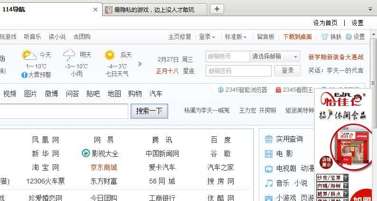Open 读小说 navigation item
The image size is (377, 201).
coord(57,37)
